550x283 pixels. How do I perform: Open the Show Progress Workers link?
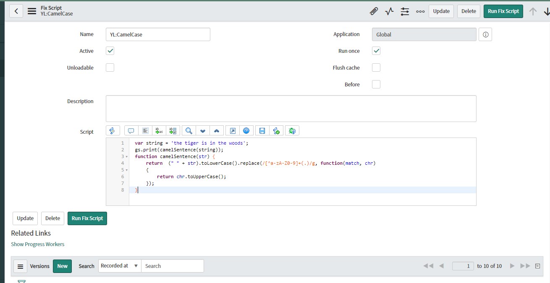tap(38, 244)
